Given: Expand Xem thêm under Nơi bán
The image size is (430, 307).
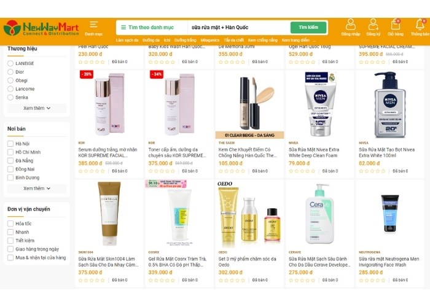Looking at the screenshot, I should [37, 188].
